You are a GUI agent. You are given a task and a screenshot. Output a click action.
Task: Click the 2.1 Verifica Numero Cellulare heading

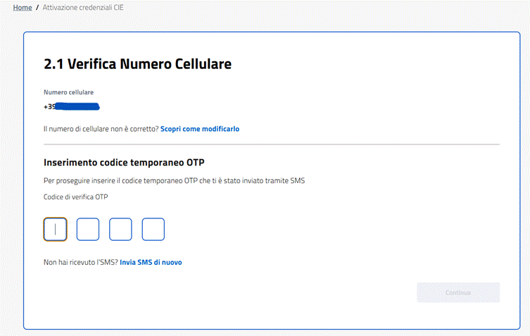[137, 64]
